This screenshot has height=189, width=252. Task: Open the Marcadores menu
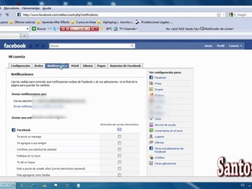[x=12, y=8]
